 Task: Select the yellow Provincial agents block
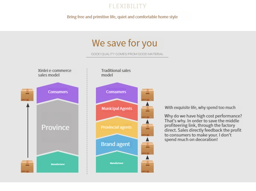116,128
